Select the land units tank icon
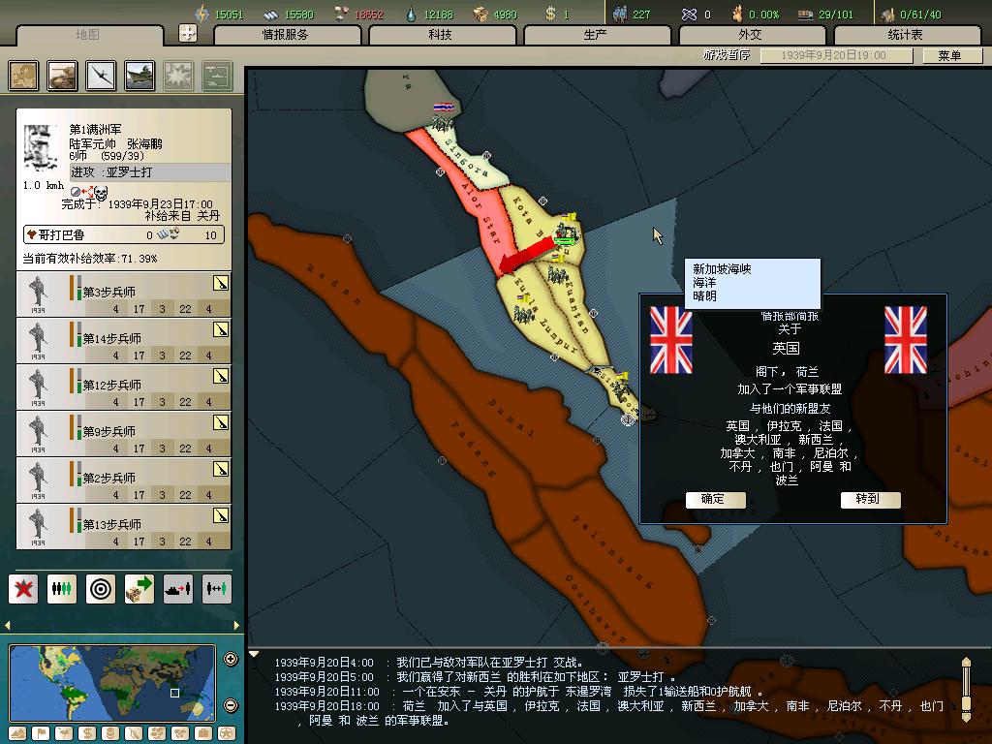 tap(63, 76)
